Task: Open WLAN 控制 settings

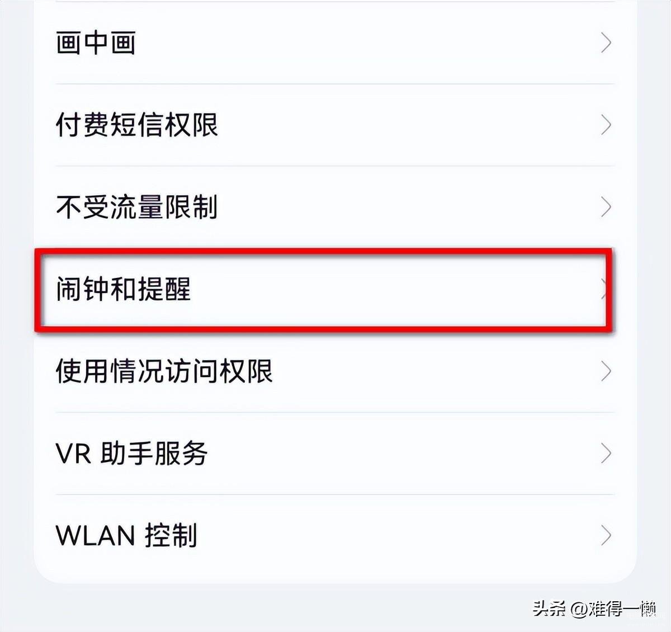Action: (x=335, y=535)
